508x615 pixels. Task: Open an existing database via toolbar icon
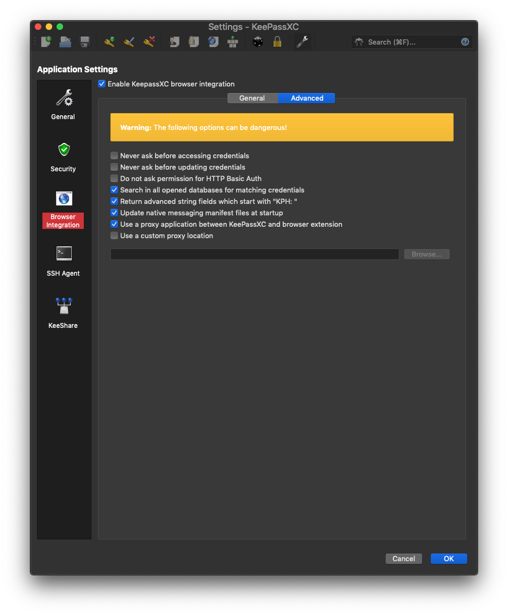pyautogui.click(x=65, y=41)
